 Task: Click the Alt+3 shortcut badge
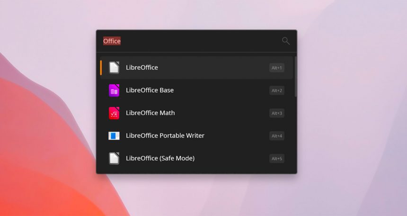pos(277,113)
